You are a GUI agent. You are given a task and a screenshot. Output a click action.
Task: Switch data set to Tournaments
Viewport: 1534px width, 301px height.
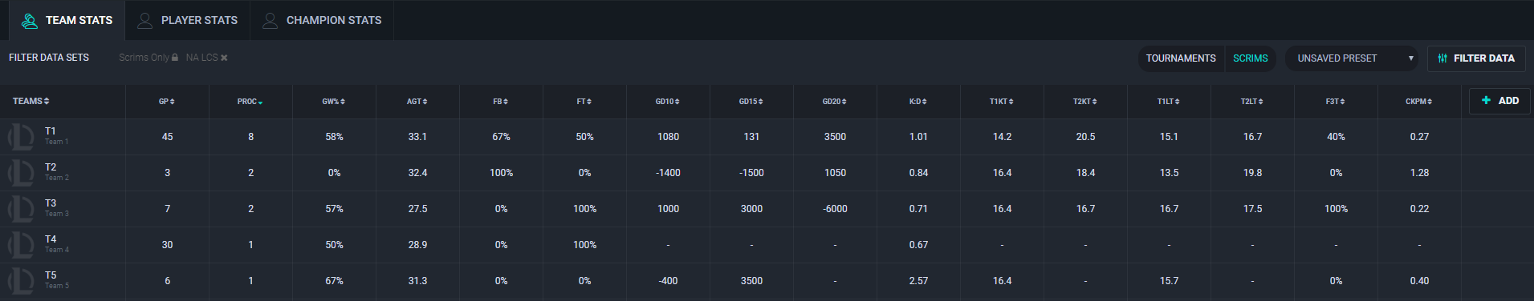pos(1181,58)
